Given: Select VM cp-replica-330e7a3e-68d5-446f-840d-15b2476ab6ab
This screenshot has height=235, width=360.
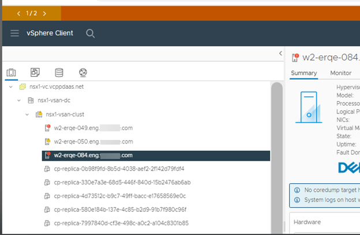Looking at the screenshot, I should (x=122, y=183).
